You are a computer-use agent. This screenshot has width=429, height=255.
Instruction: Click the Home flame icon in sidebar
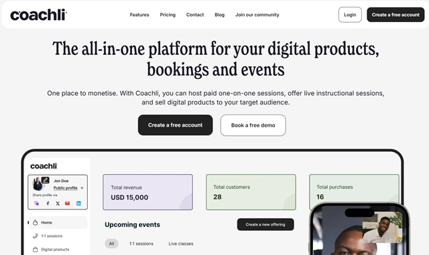click(x=36, y=222)
